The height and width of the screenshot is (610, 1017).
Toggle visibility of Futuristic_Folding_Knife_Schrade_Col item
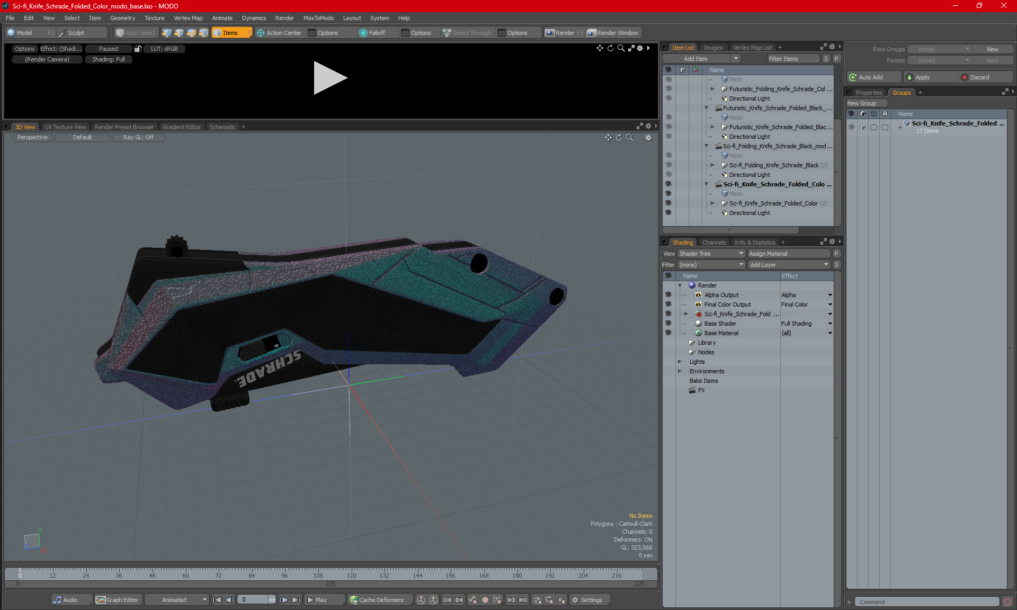[668, 89]
